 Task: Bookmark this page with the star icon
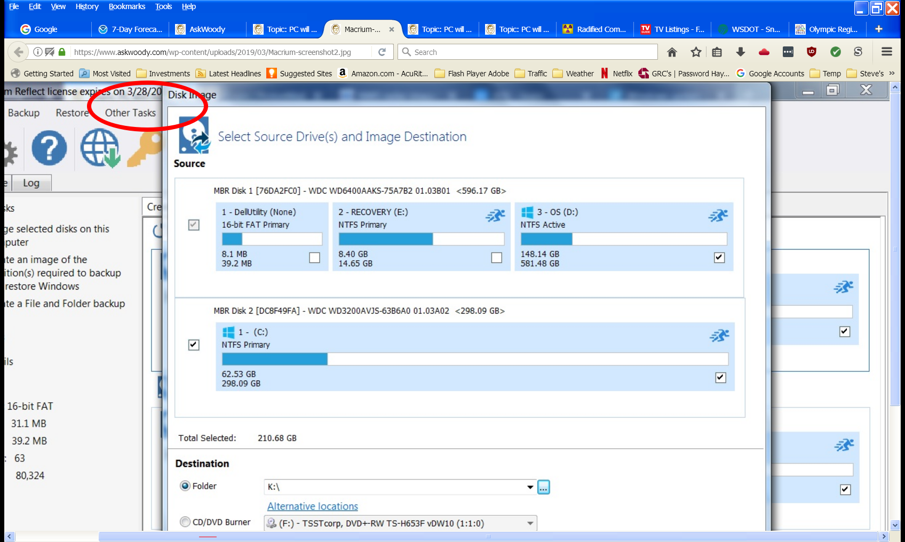click(696, 52)
